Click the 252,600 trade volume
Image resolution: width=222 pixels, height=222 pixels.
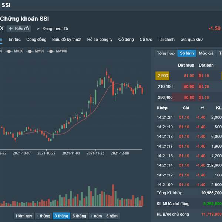pos(214,165)
